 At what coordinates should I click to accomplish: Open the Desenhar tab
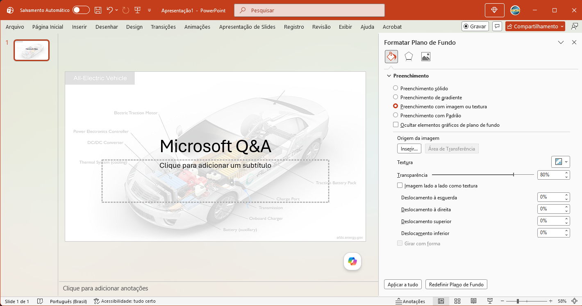coord(107,27)
